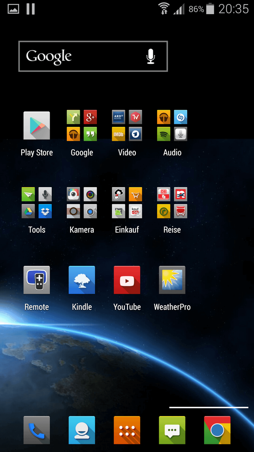The width and height of the screenshot is (254, 452).
Task: Open green paper plane app in Tools folder
Action: 28,194
